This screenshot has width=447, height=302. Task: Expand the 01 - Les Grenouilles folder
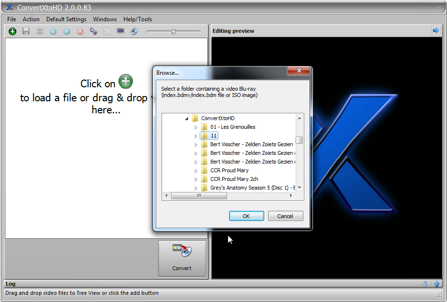pos(196,127)
